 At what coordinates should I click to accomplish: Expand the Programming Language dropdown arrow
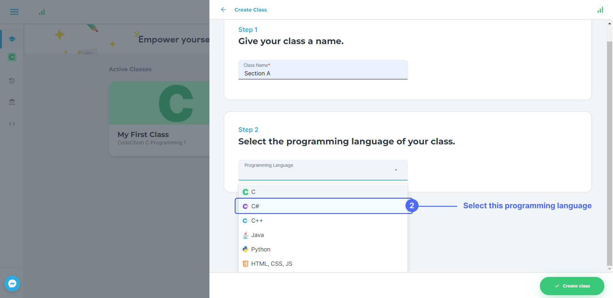pyautogui.click(x=396, y=170)
